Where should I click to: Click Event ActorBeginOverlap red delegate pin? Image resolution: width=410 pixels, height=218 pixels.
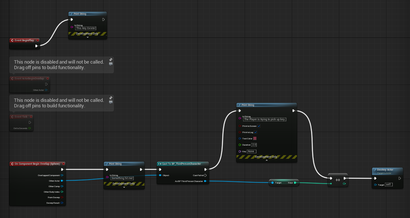pyautogui.click(x=48, y=79)
